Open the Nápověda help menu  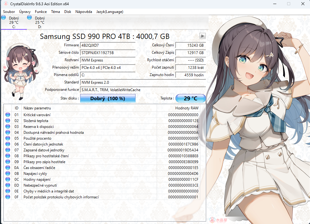[x=84, y=12]
